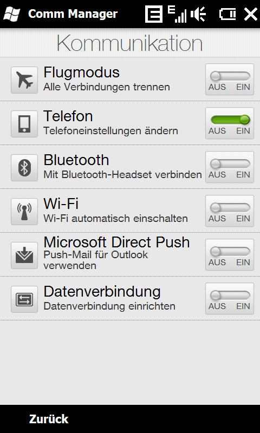
Task: Tap the signal strength indicator icon
Action: tap(177, 14)
